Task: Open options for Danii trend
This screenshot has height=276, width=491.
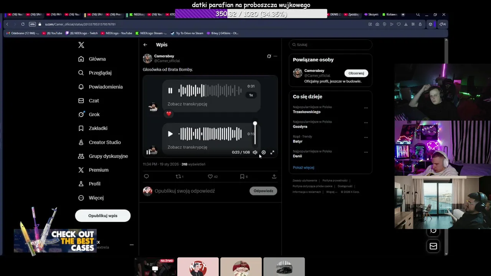Action: tap(366, 152)
